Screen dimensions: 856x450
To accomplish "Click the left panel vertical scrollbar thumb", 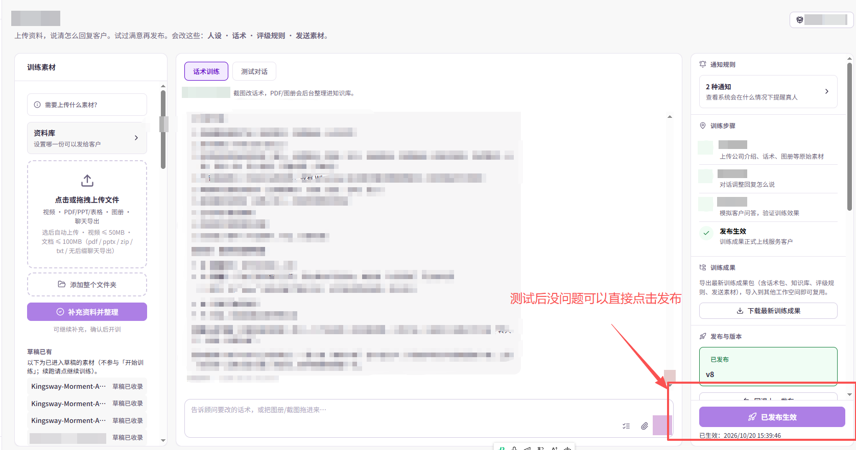I will point(163,130).
